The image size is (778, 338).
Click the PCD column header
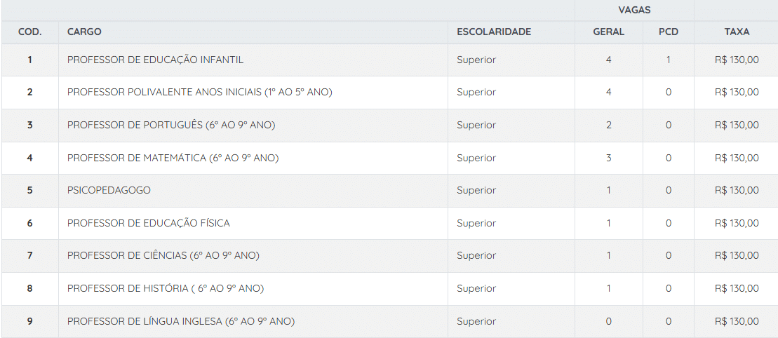pyautogui.click(x=668, y=32)
